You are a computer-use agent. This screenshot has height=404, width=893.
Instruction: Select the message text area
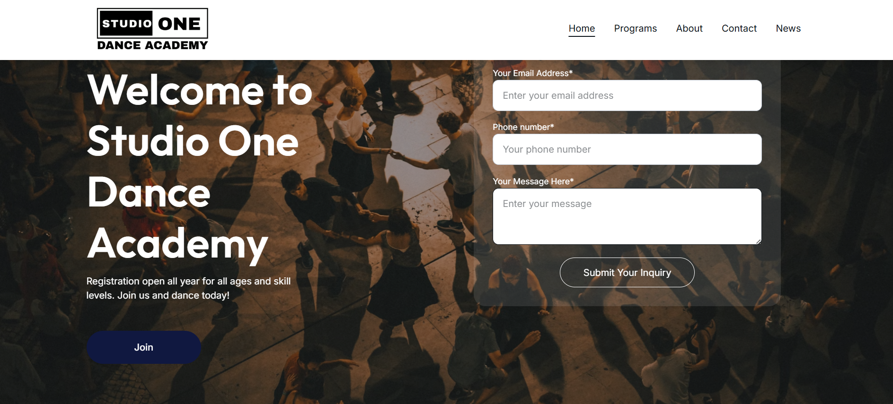(x=627, y=216)
